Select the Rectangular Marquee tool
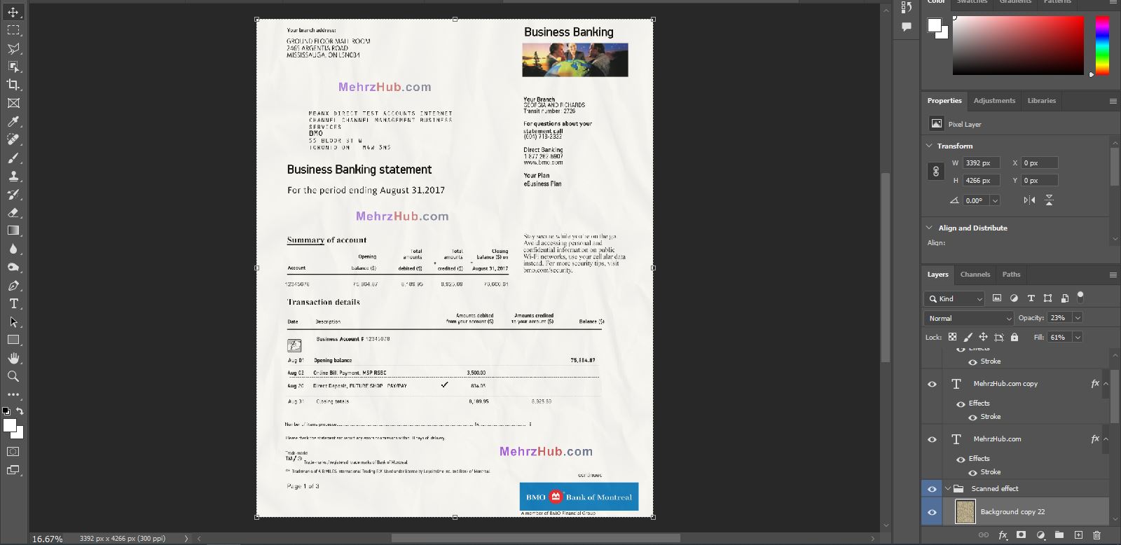The height and width of the screenshot is (545, 1121). pos(13,30)
